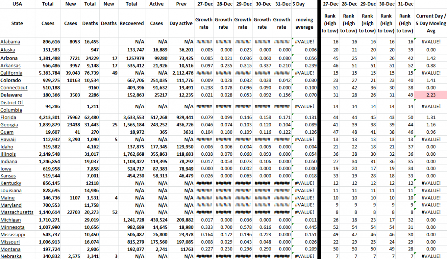Visit the Guam hyperlink
The width and height of the screenshot is (447, 259).
[x=7, y=132]
